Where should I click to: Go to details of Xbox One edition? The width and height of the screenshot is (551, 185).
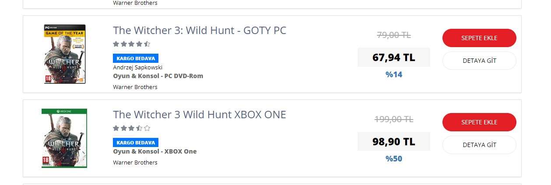point(479,145)
